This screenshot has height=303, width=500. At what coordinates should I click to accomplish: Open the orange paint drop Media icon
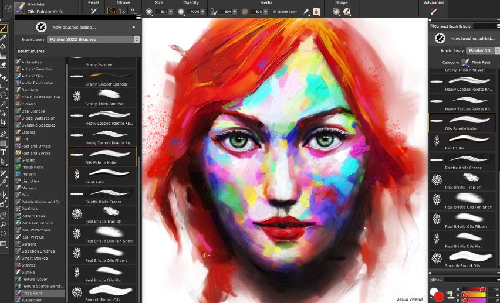click(316, 12)
